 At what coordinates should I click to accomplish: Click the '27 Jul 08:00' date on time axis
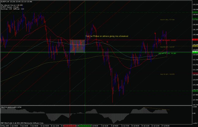click(x=165, y=126)
